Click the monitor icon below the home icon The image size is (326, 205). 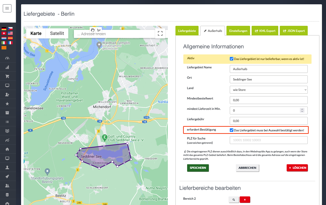[x=7, y=158]
